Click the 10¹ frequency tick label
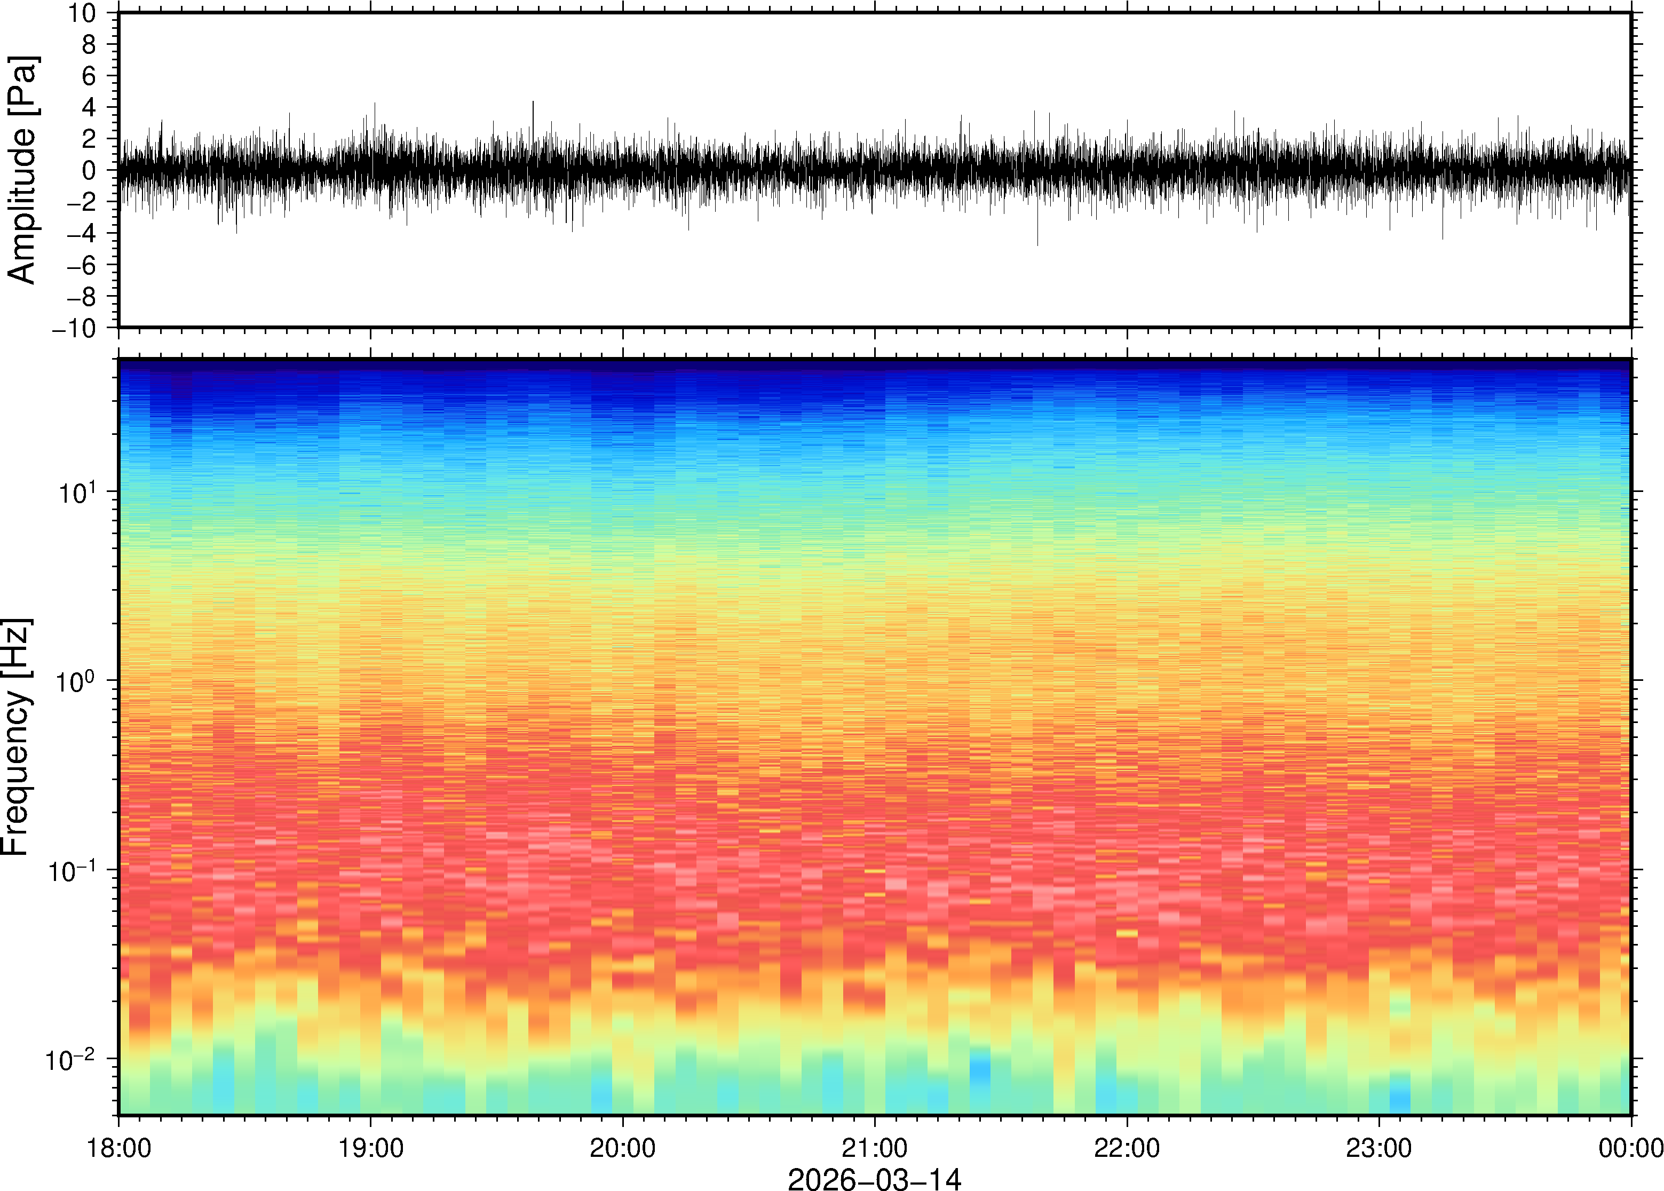1664x1191 pixels. click(76, 492)
